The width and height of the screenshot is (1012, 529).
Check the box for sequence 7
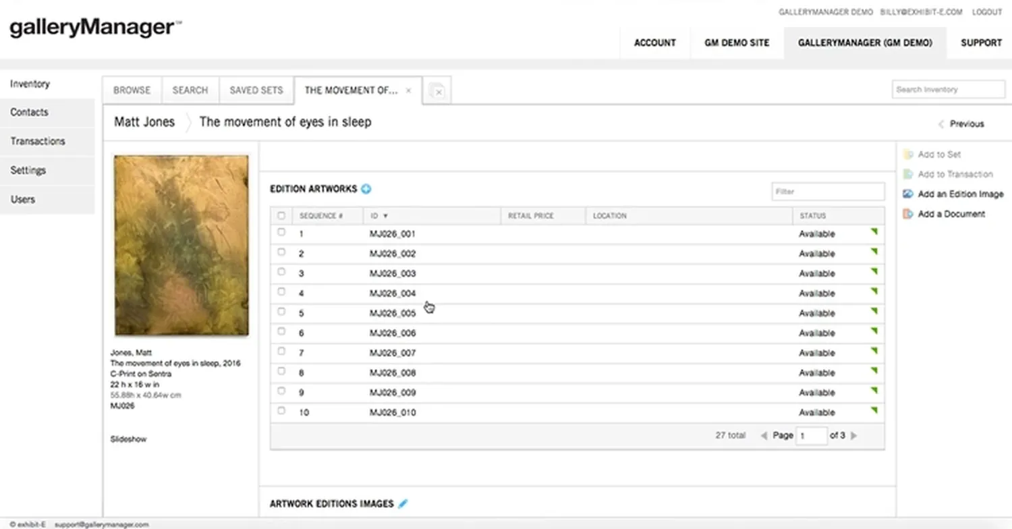(281, 351)
